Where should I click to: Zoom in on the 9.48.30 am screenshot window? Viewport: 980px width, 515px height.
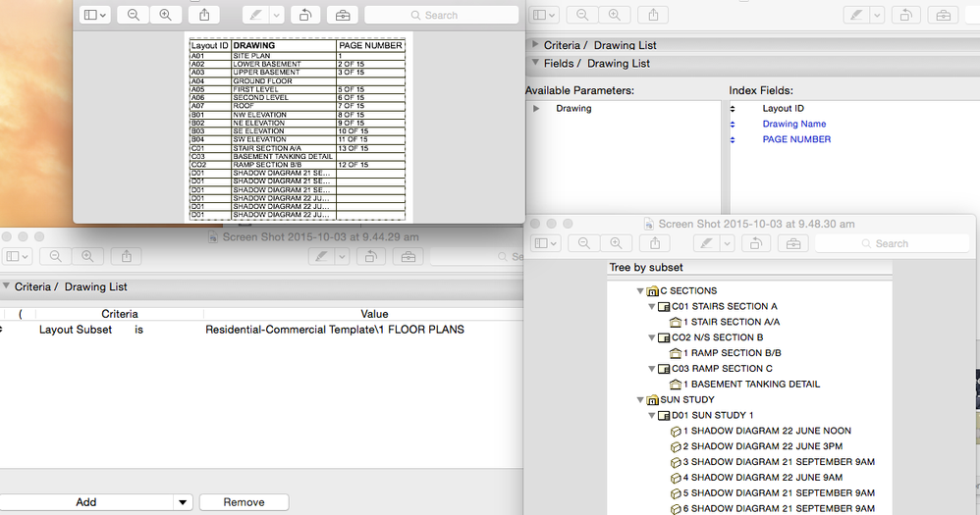tap(616, 243)
